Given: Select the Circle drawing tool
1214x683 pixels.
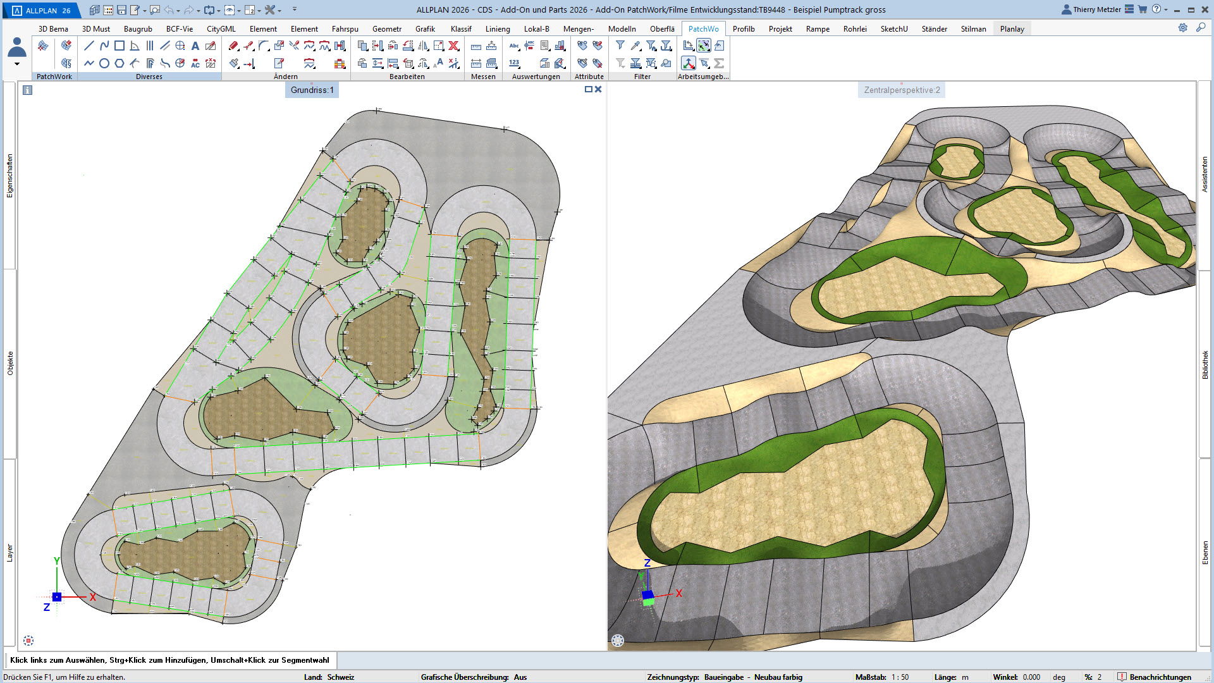Looking at the screenshot, I should (x=104, y=63).
